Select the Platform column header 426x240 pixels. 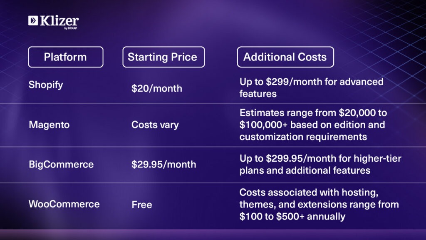[x=65, y=57]
